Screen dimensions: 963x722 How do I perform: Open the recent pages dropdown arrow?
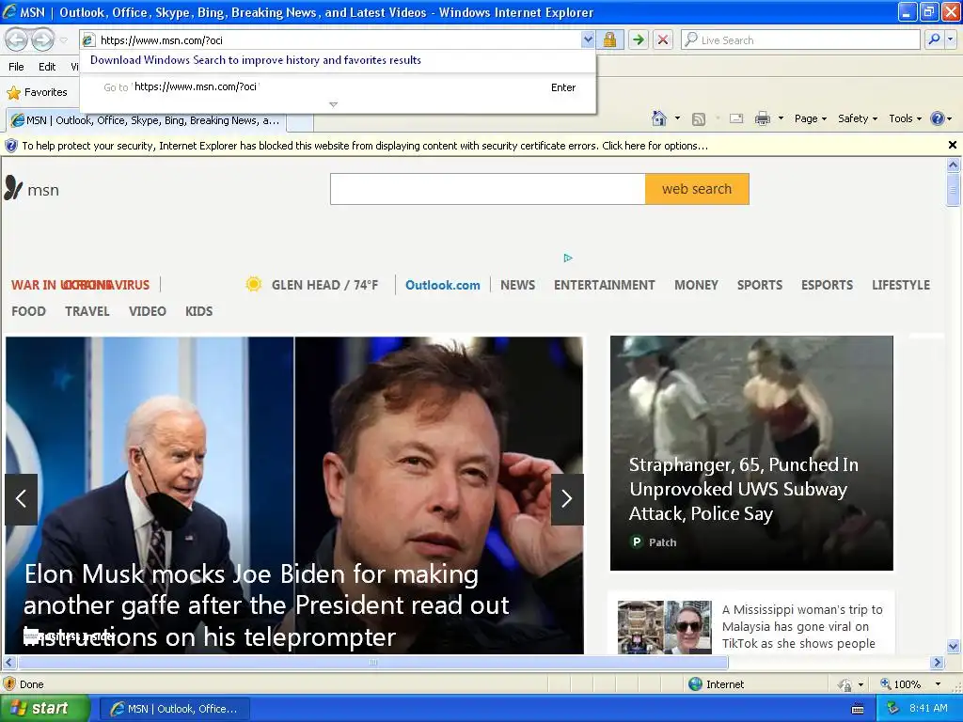pyautogui.click(x=63, y=40)
